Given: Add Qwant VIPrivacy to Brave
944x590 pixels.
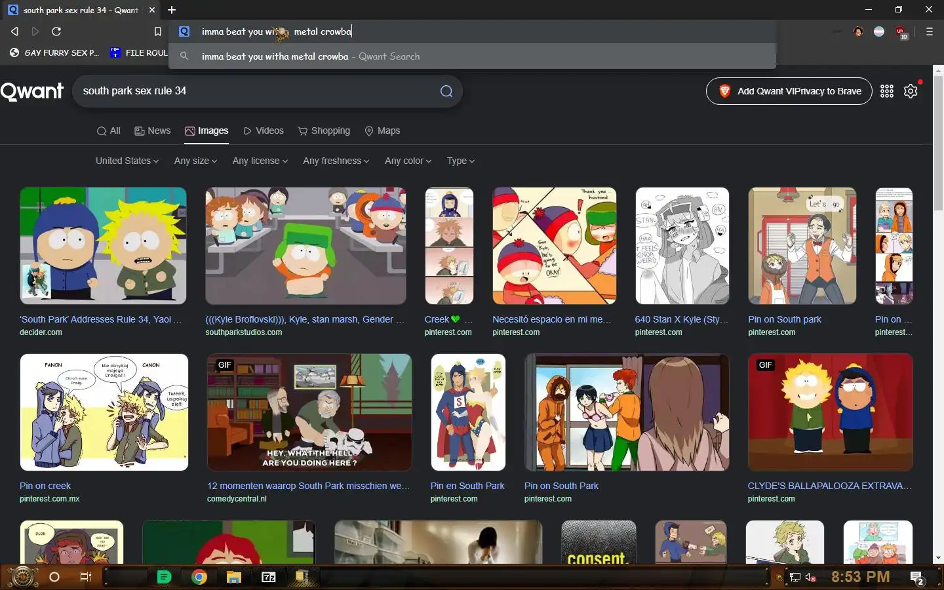Looking at the screenshot, I should pyautogui.click(x=789, y=91).
